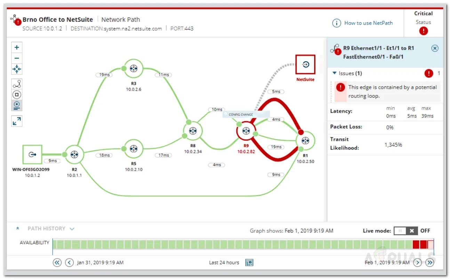Open the CONFIG CHANGE marker
The image size is (450, 279).
pos(246,114)
